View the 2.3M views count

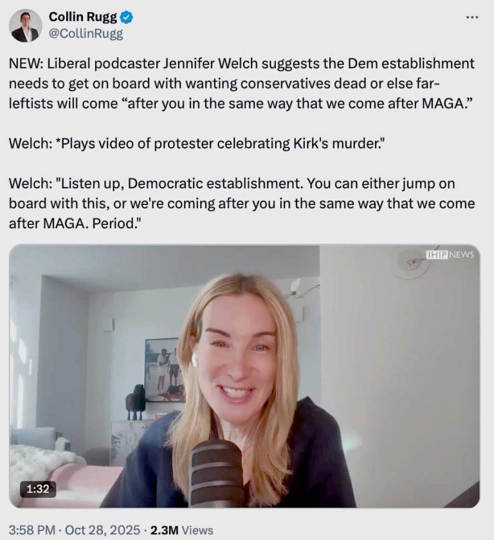[x=164, y=530]
